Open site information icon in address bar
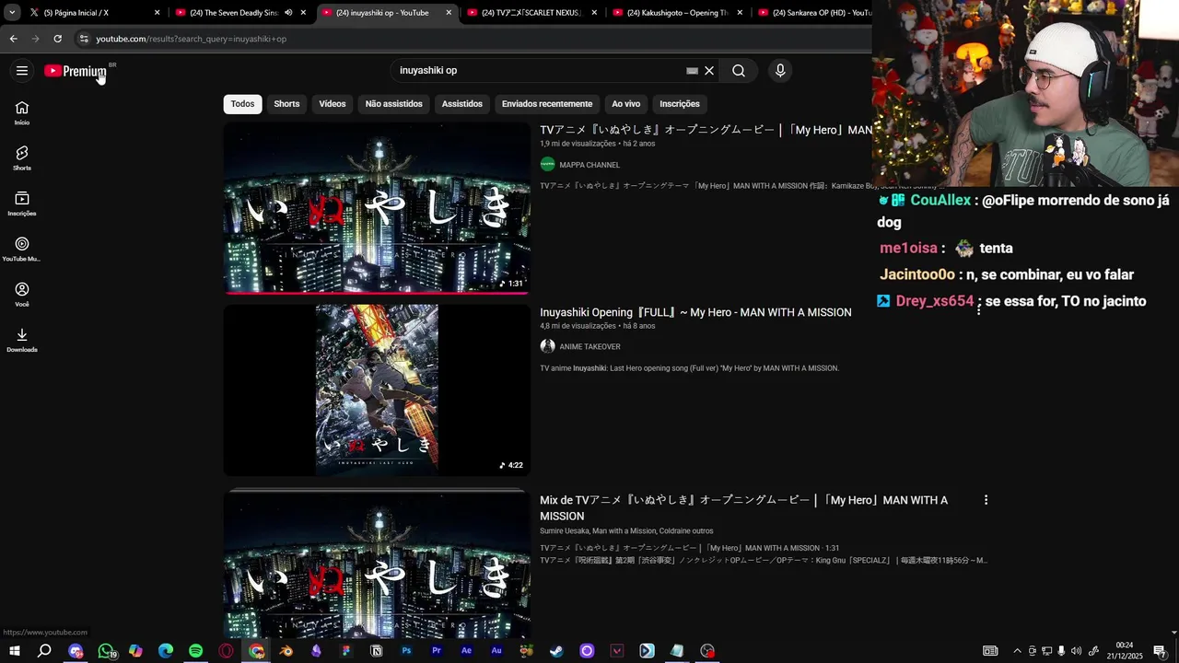1179x663 pixels. click(x=84, y=39)
